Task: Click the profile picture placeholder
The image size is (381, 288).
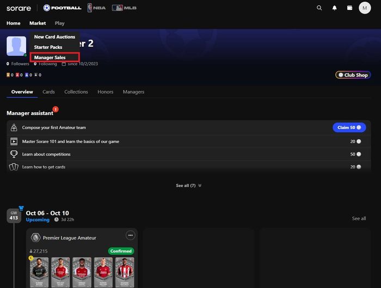Action: click(x=16, y=46)
